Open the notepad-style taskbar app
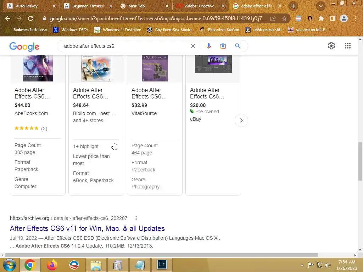363x272 pixels. pyautogui.click(x=140, y=265)
